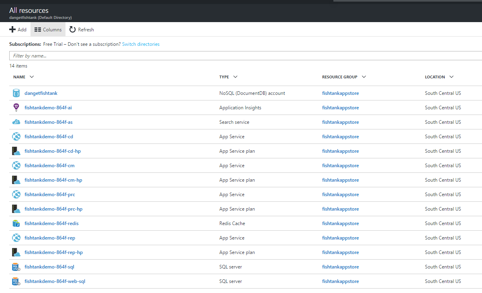Open the fishtankdemo-864f-ai resource
Image resolution: width=482 pixels, height=293 pixels.
coord(48,108)
